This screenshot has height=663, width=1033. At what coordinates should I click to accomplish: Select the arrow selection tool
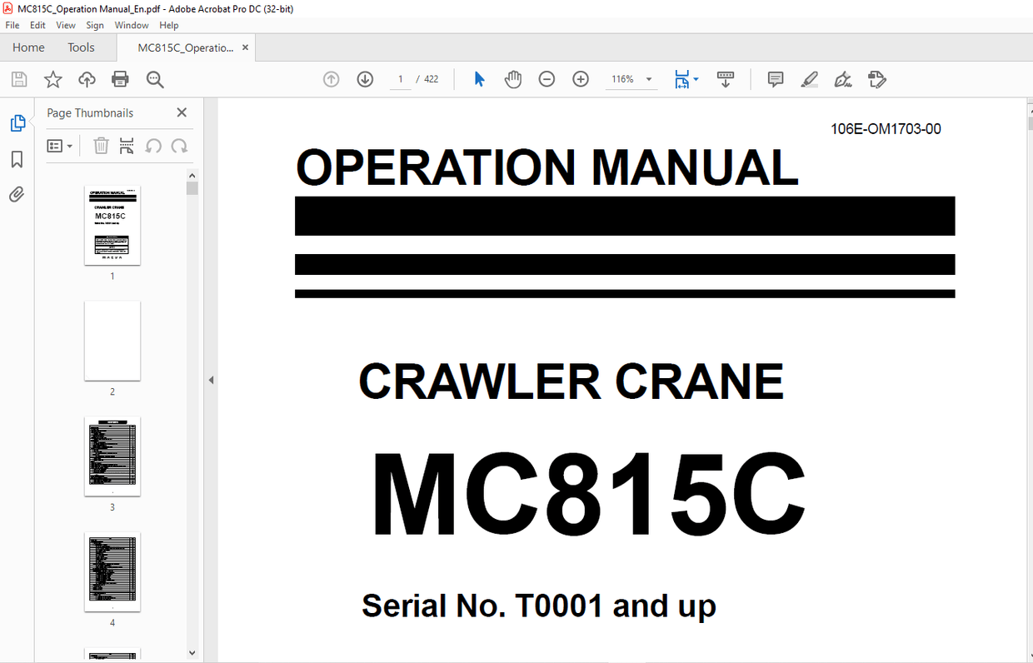479,79
